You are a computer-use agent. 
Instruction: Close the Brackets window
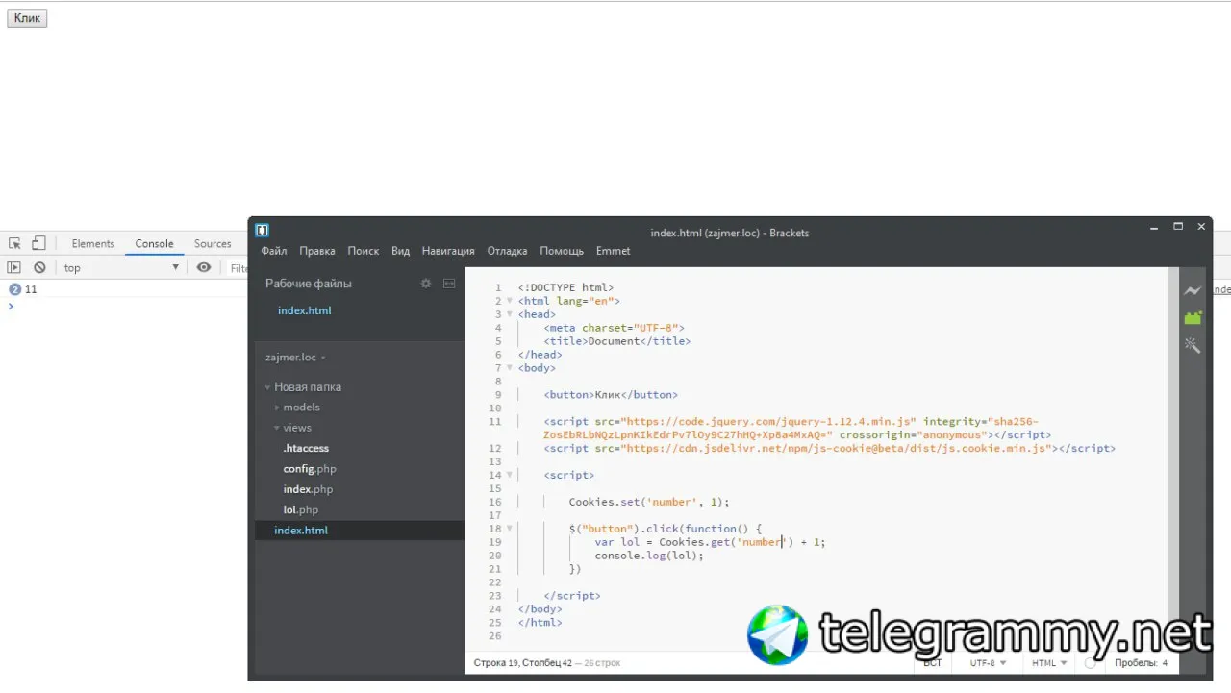[x=1201, y=227]
